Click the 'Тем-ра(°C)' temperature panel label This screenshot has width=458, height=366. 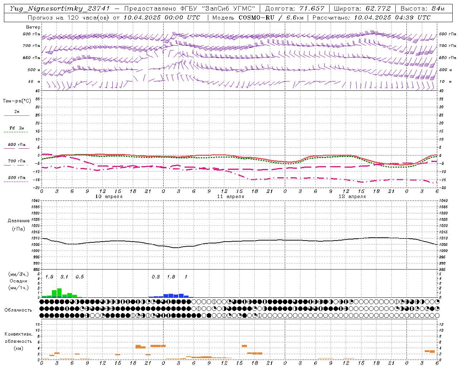point(17,101)
